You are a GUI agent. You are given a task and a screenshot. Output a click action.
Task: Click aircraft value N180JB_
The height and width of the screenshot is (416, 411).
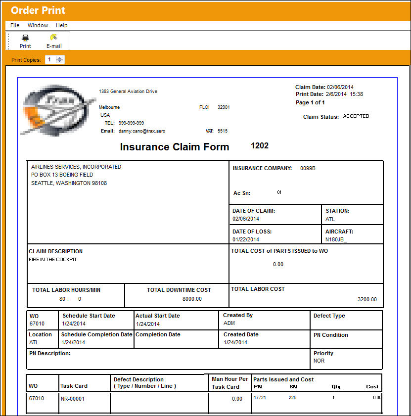click(336, 239)
